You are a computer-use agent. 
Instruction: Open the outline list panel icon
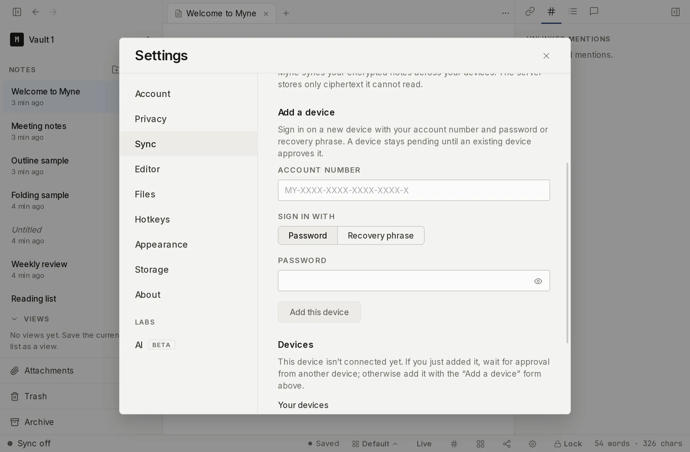click(x=573, y=12)
